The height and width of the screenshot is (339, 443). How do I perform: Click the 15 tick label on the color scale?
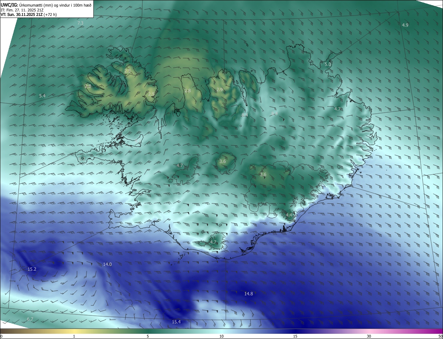[295, 336]
